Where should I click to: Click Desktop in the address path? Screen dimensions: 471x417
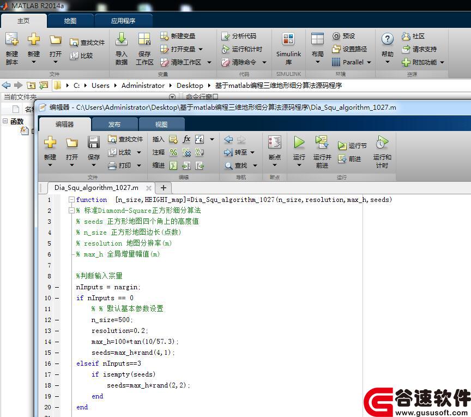tap(190, 85)
